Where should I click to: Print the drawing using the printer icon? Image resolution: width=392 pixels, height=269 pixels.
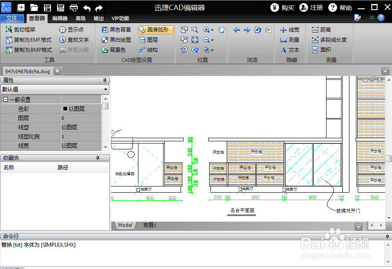(74, 8)
